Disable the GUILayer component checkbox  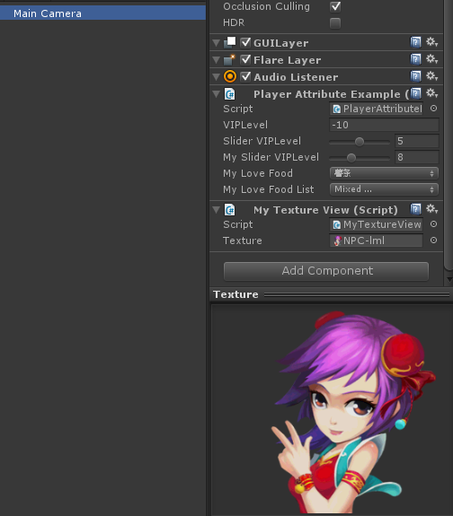point(245,42)
